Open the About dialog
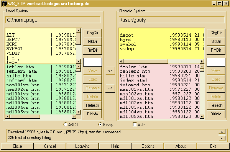 tap(181, 146)
